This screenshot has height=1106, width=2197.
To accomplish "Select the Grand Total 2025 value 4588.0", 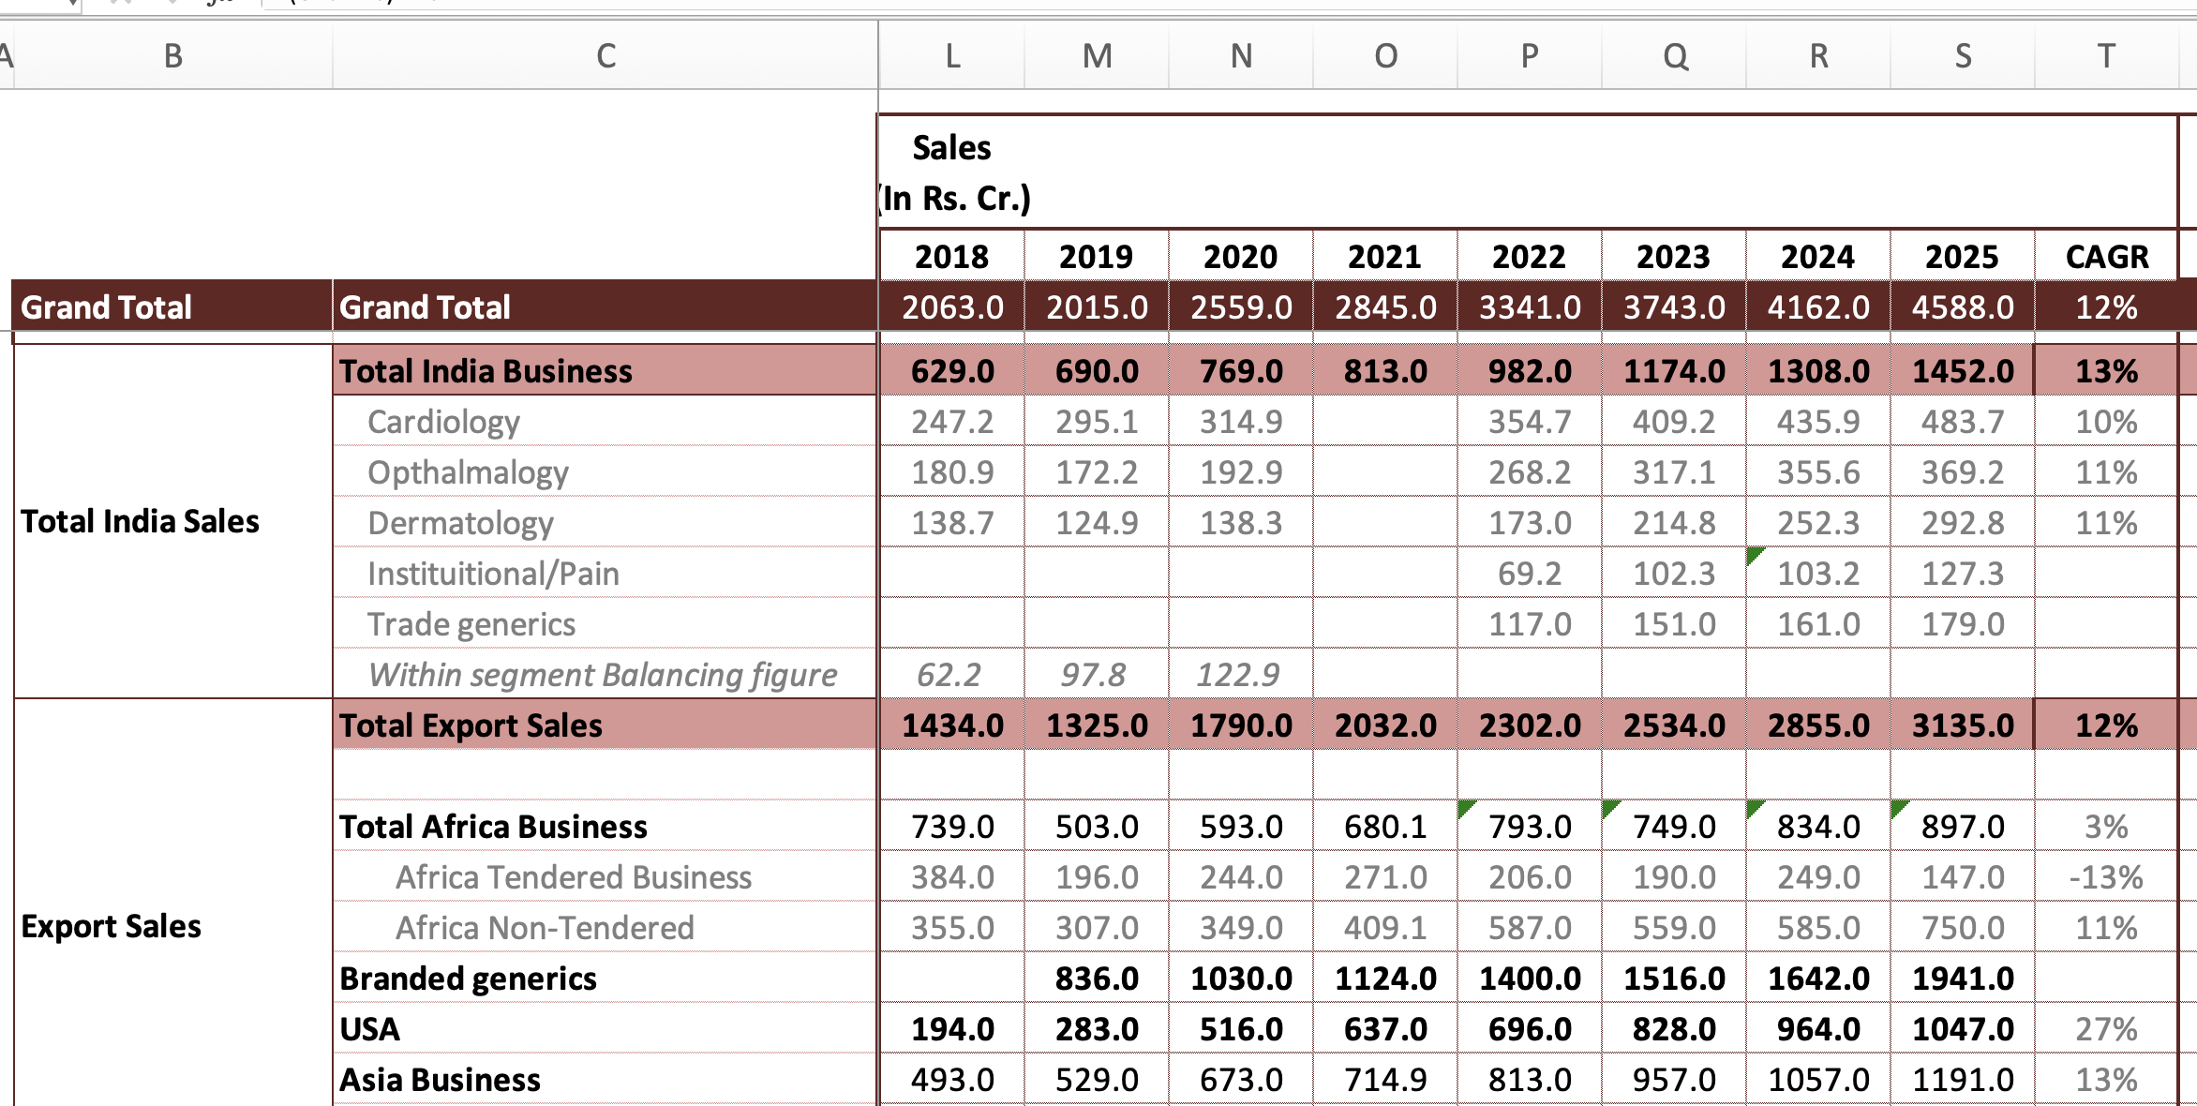I will (1962, 307).
